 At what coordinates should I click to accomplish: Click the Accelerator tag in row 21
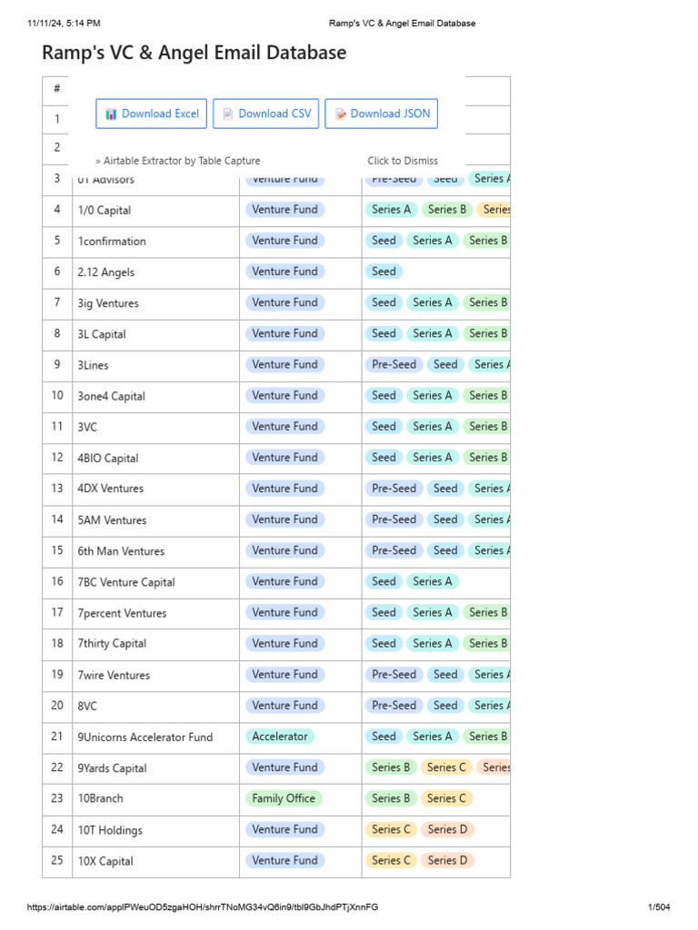[x=280, y=737]
